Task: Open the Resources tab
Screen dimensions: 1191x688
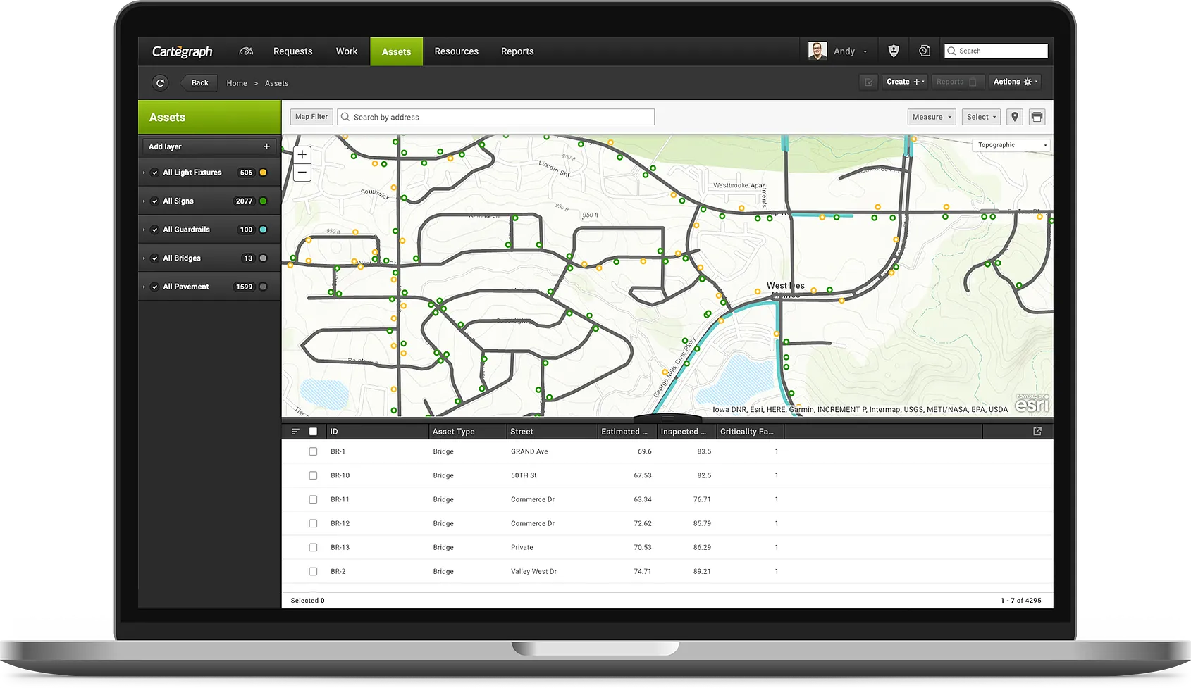Action: click(x=457, y=51)
